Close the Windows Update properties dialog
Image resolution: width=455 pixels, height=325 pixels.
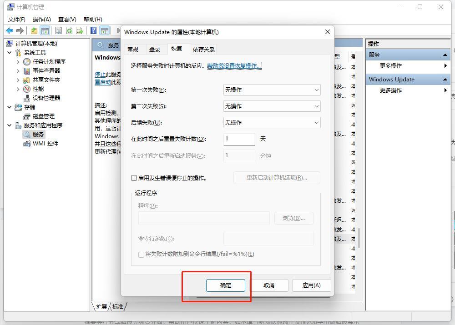tap(327, 32)
